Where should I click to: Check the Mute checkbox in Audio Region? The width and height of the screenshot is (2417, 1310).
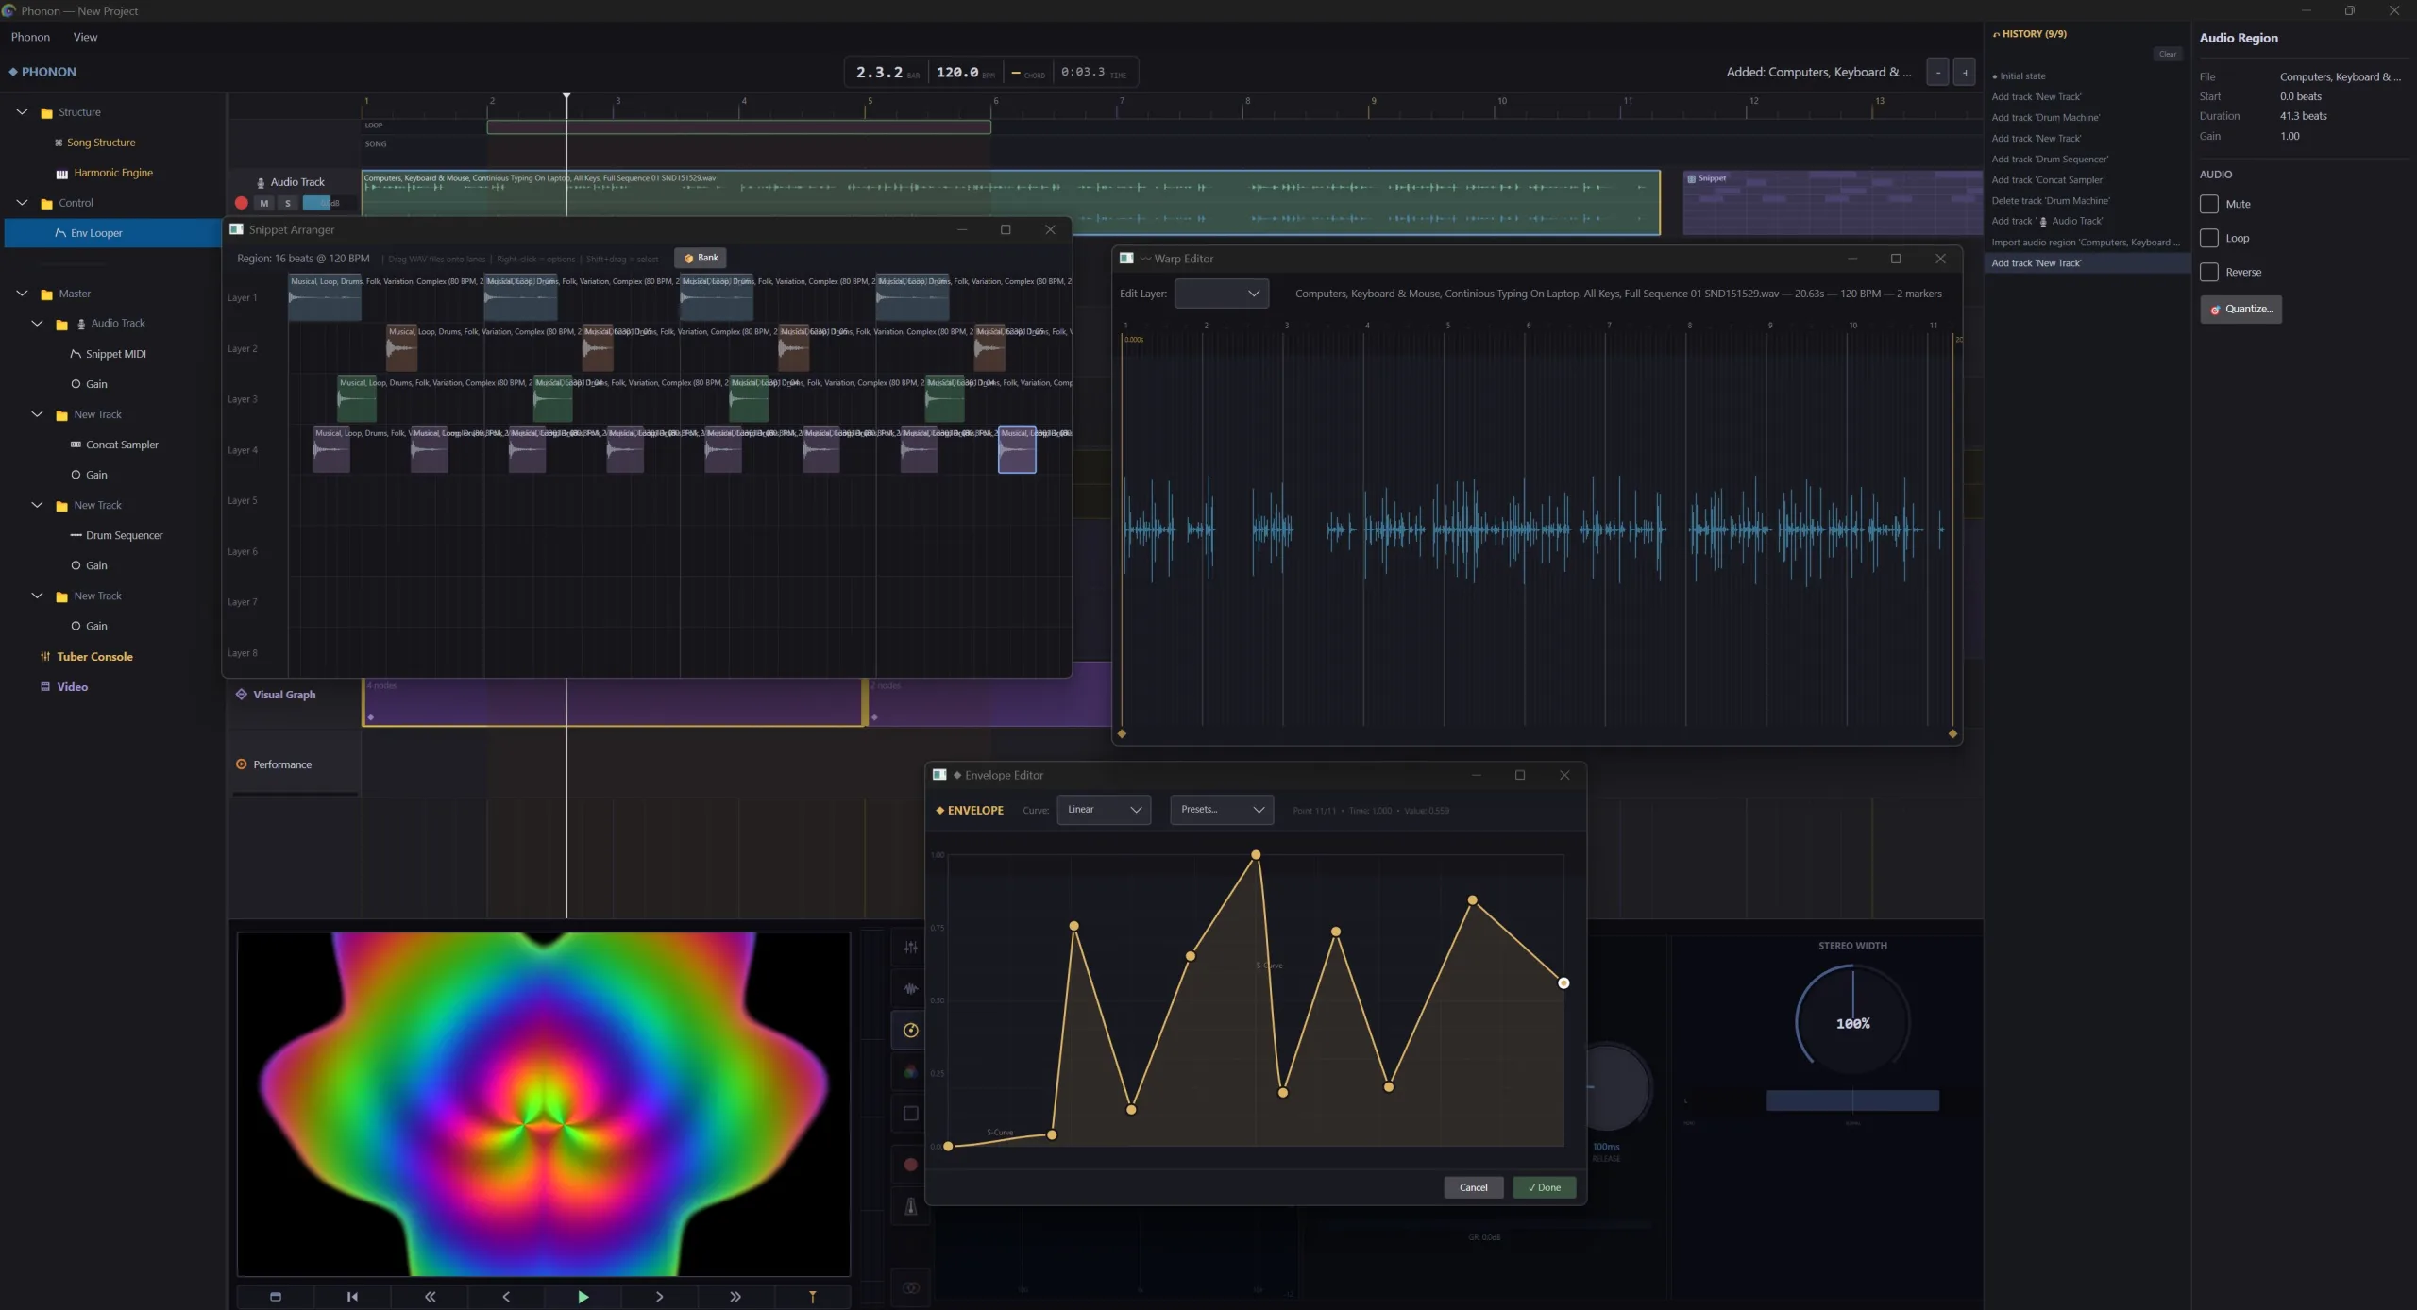pyautogui.click(x=2208, y=204)
